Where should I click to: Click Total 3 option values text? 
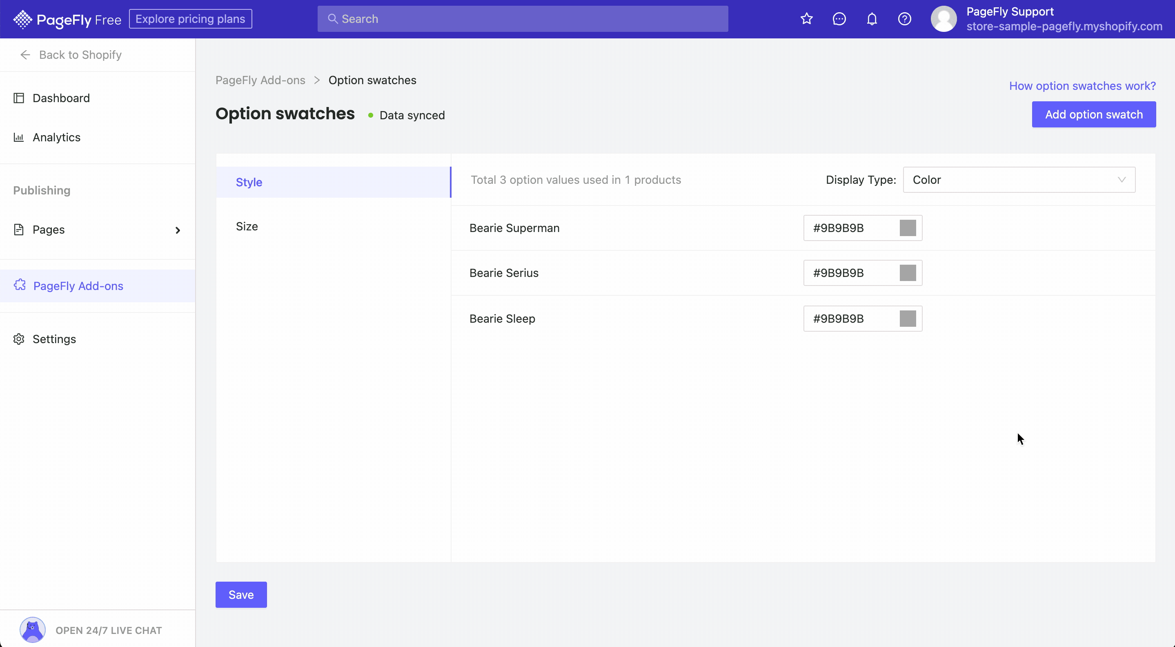pos(576,180)
